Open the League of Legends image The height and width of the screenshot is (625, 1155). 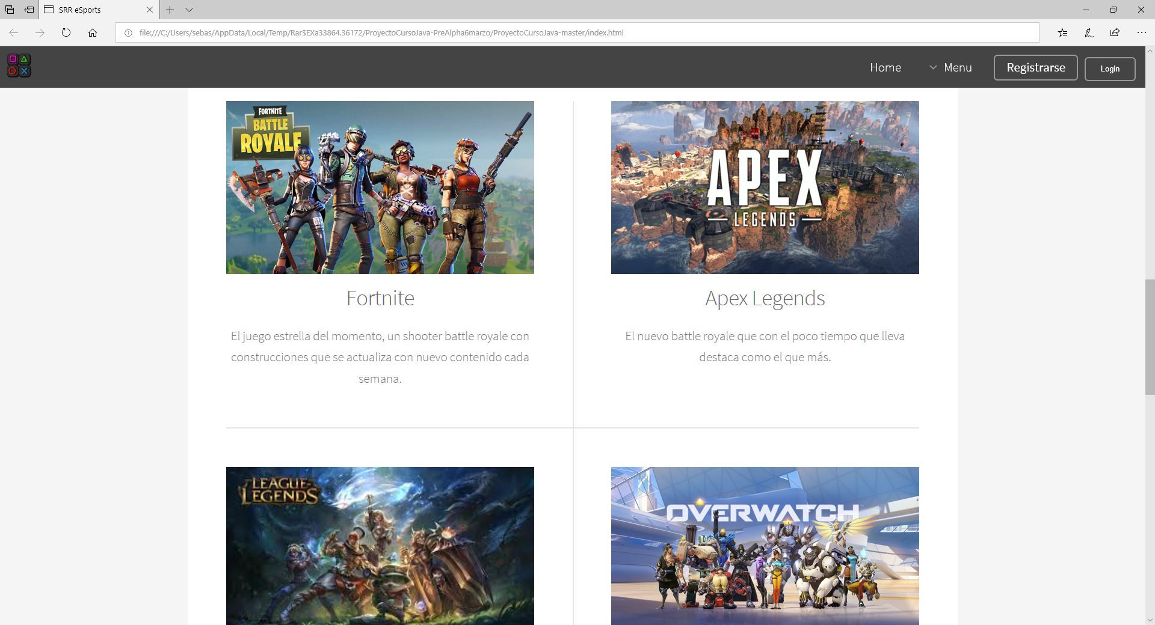(x=380, y=546)
